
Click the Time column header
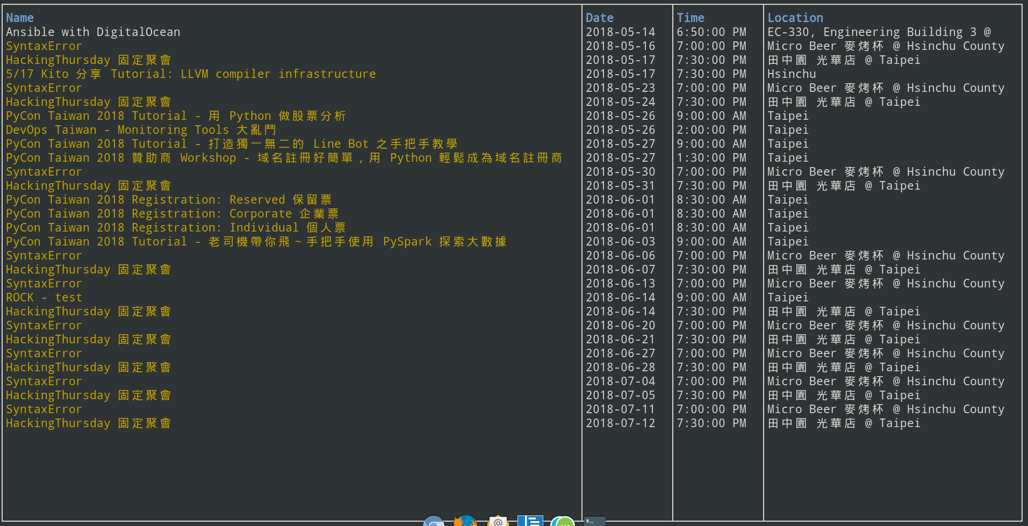coord(691,18)
